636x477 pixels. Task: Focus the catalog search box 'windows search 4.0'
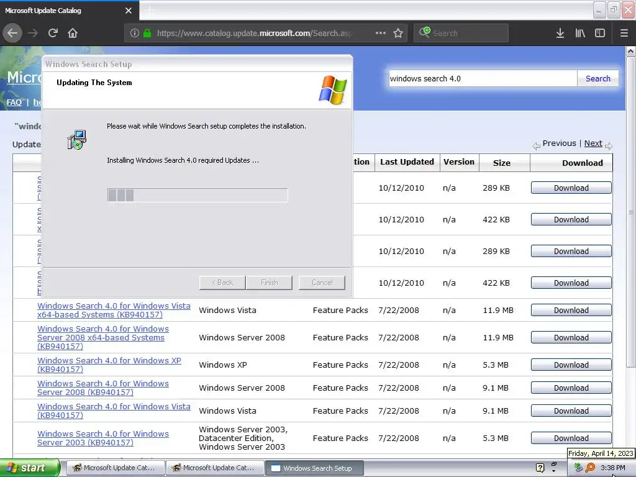(483, 78)
